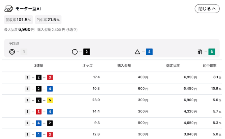Click the オッズ column header
The width and height of the screenshot is (225, 139).
88,66
